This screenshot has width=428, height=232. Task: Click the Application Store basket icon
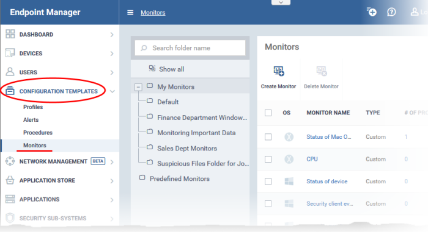pos(10,180)
